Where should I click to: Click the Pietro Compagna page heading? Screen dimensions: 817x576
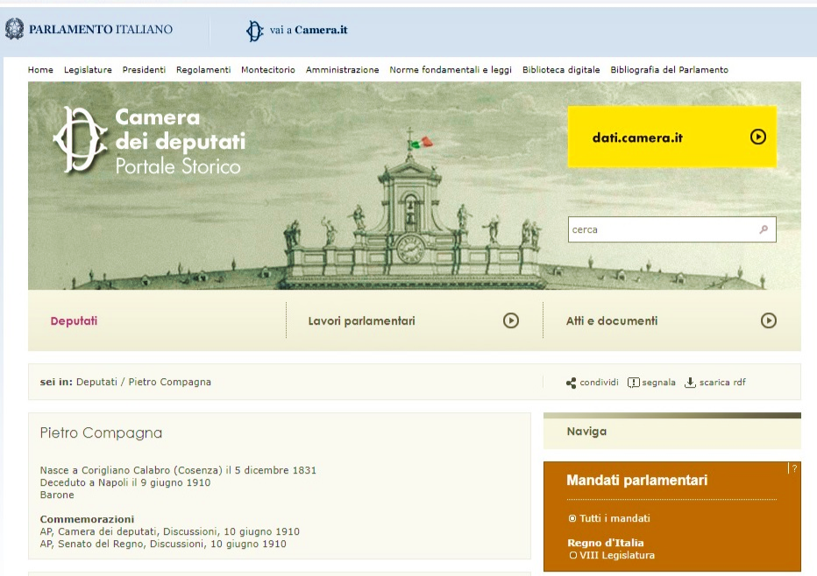coord(101,433)
